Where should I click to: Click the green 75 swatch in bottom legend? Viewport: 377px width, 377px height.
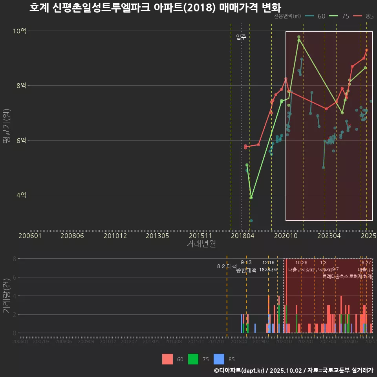pyautogui.click(x=193, y=359)
